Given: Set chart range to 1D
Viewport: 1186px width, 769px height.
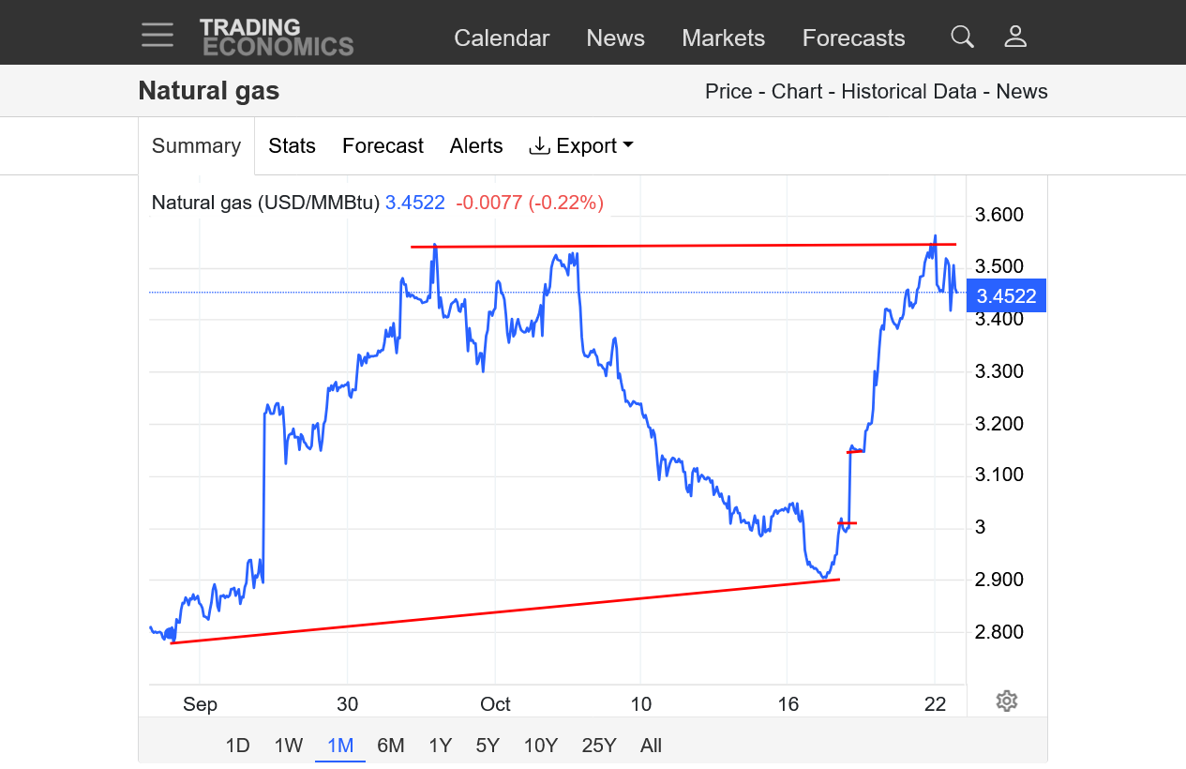Looking at the screenshot, I should click(237, 746).
